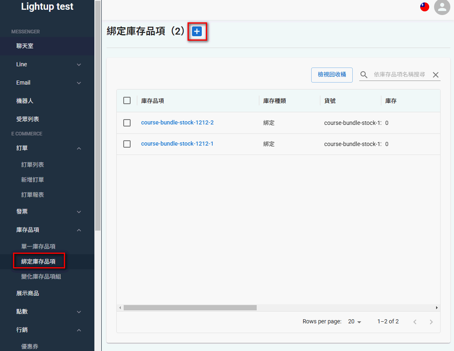Click the sidebar vertical scrollbar
Image resolution: width=454 pixels, height=351 pixels.
tap(98, 116)
